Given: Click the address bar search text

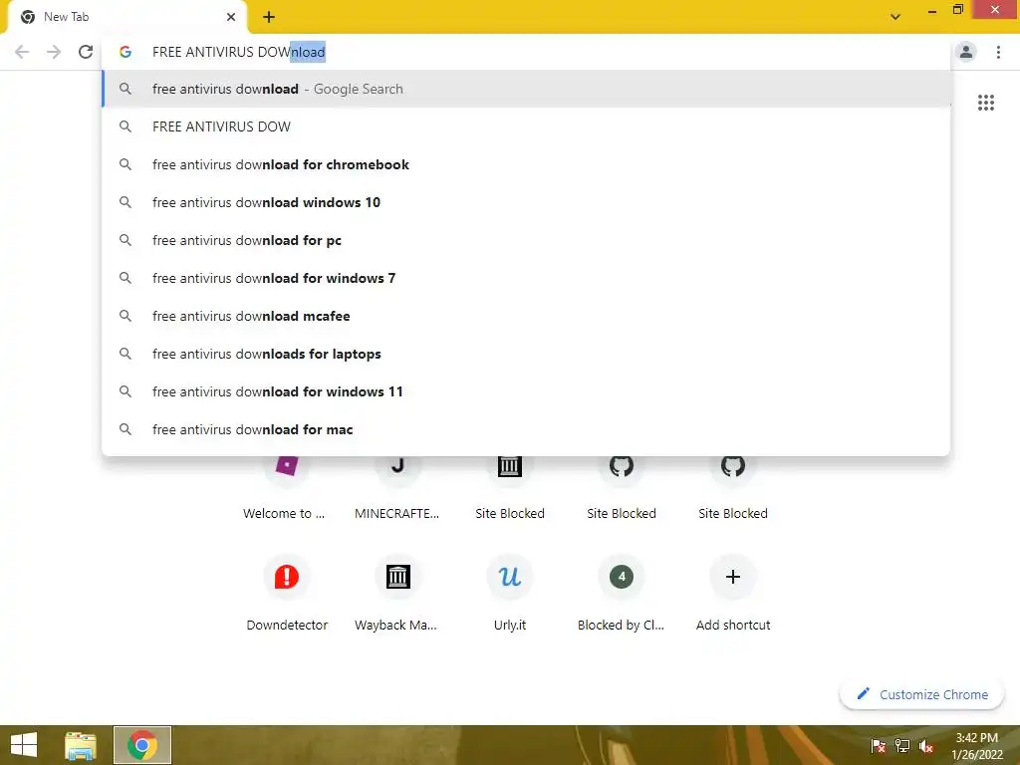Looking at the screenshot, I should click(239, 52).
